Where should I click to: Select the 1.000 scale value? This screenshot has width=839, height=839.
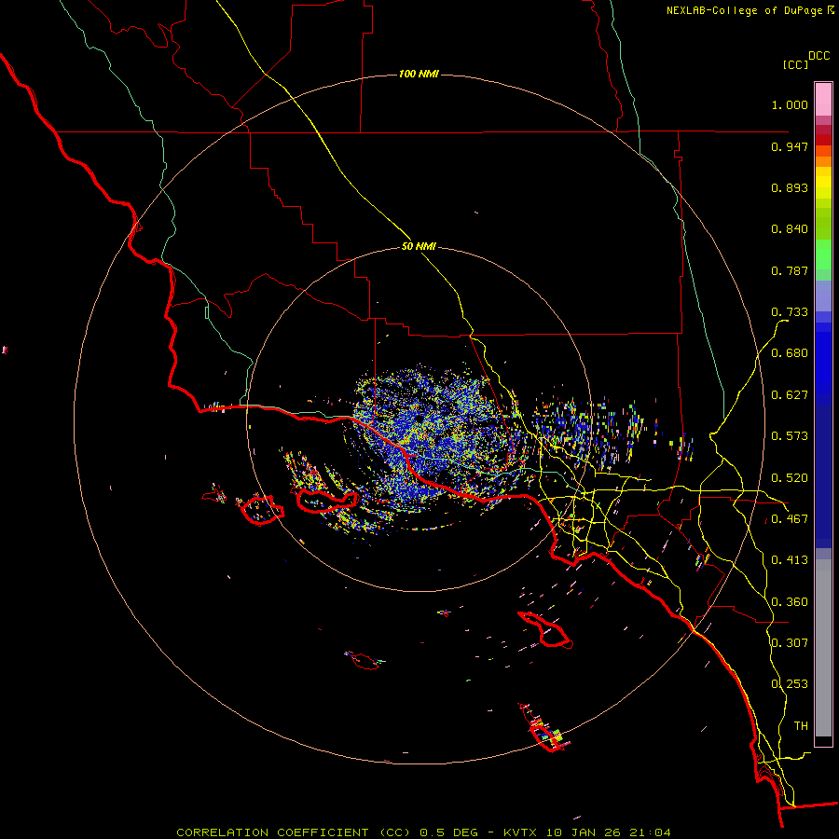(790, 104)
